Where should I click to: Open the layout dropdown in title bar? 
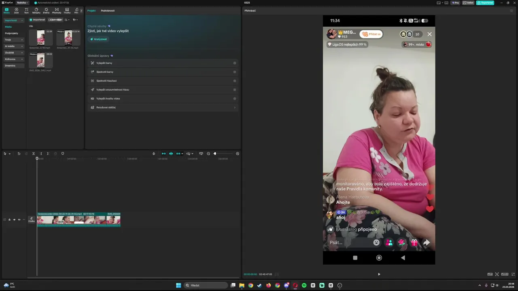pos(440,3)
